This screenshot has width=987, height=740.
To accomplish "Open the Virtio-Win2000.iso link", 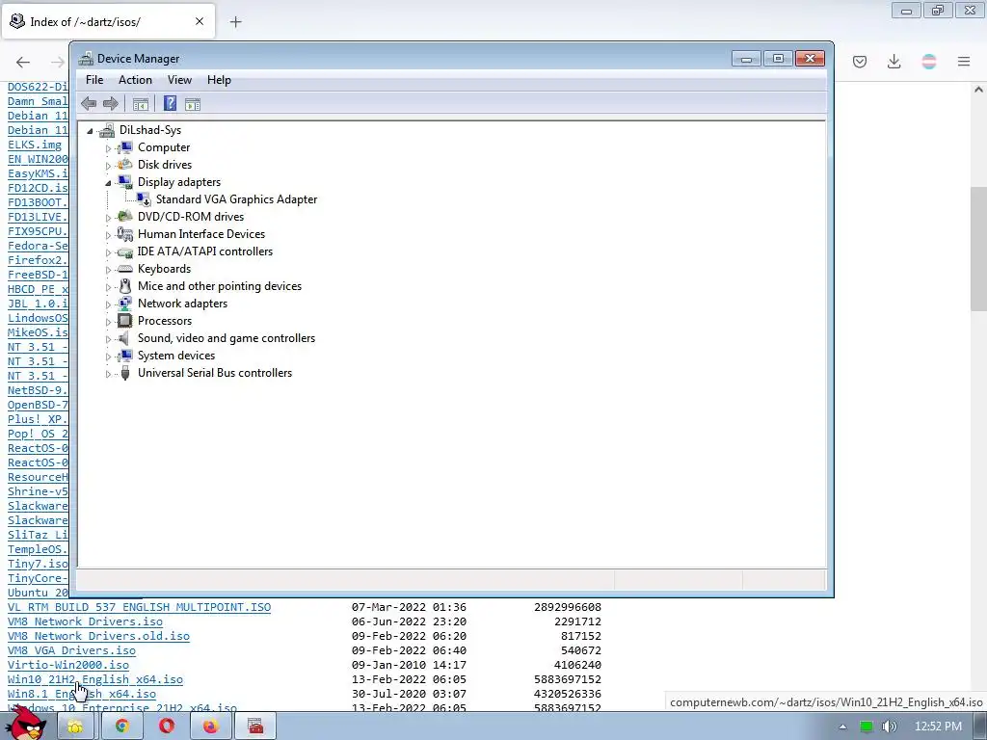I will 68,665.
